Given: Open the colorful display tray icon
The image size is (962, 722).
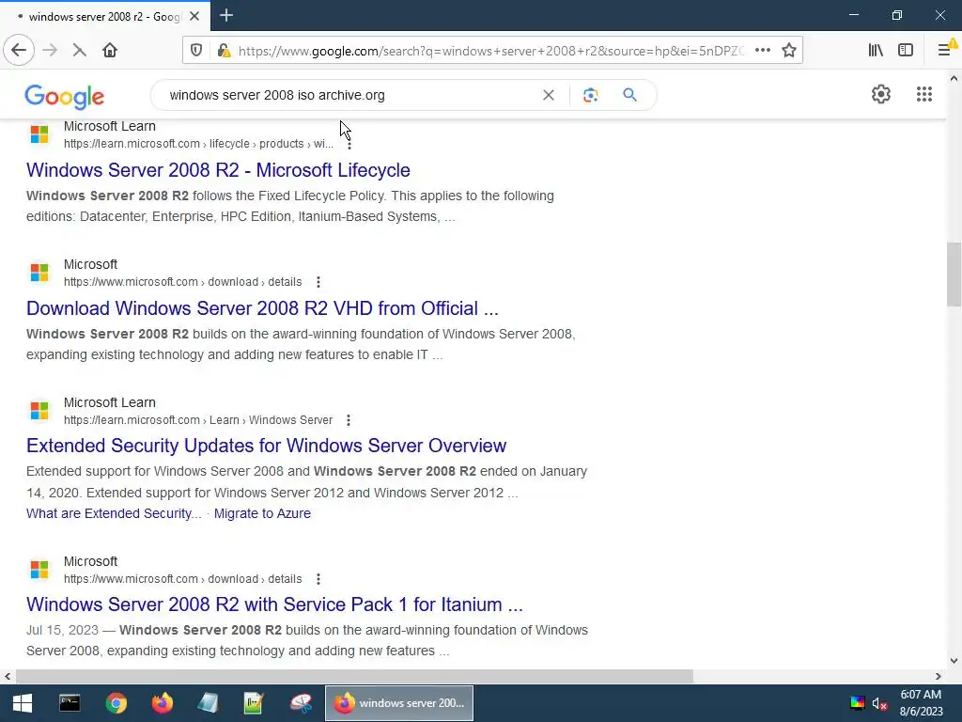Looking at the screenshot, I should [858, 703].
